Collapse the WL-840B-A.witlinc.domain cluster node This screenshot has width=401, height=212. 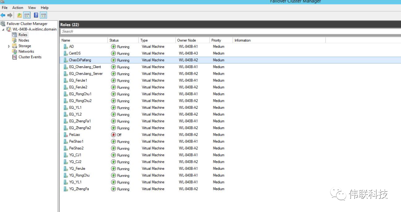tap(3, 30)
